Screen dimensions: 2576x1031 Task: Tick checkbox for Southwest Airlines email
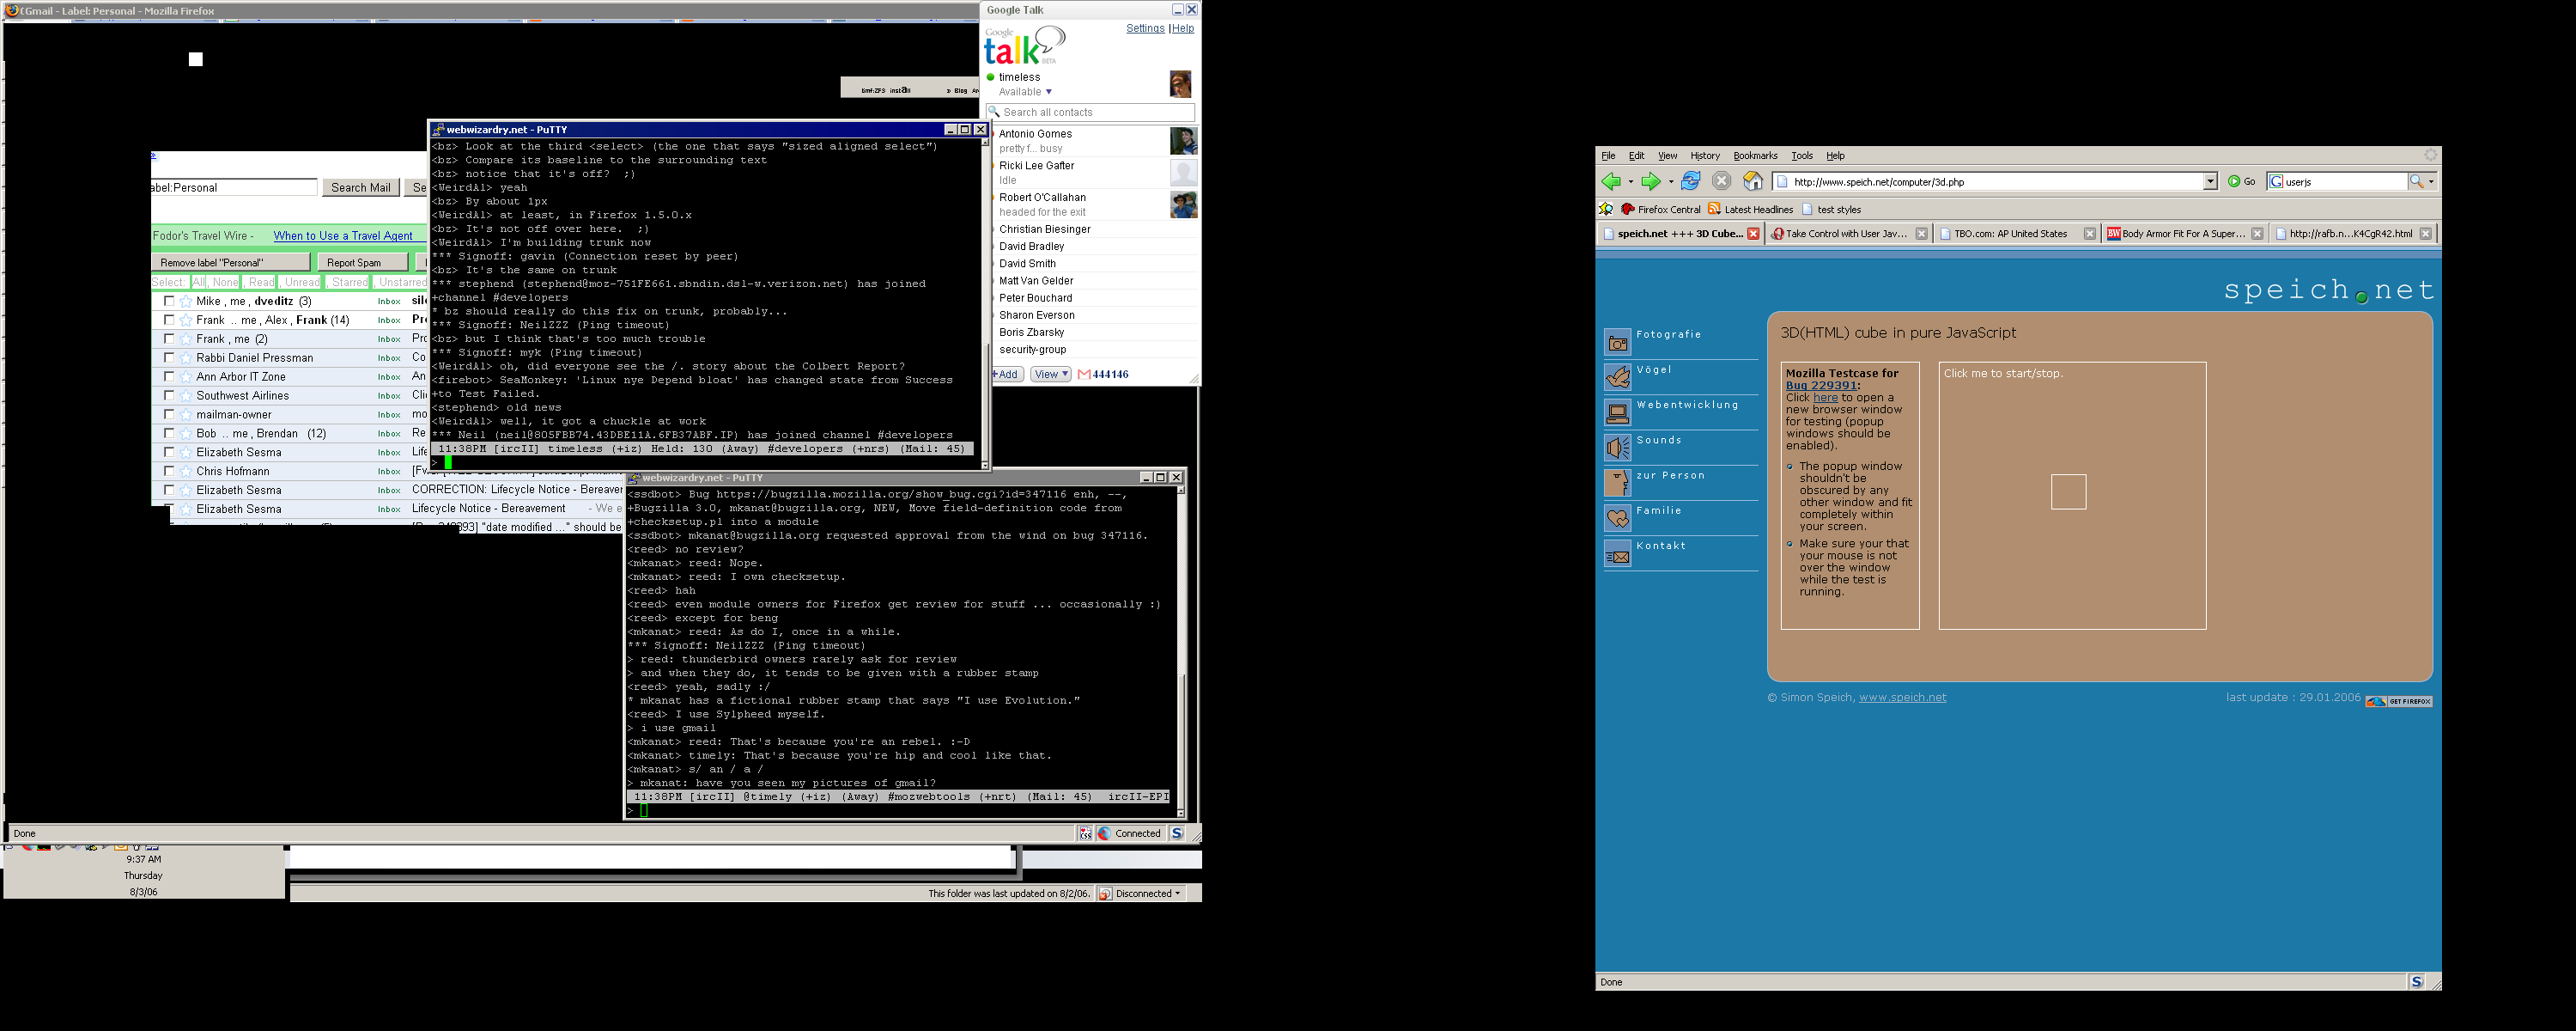coord(169,396)
